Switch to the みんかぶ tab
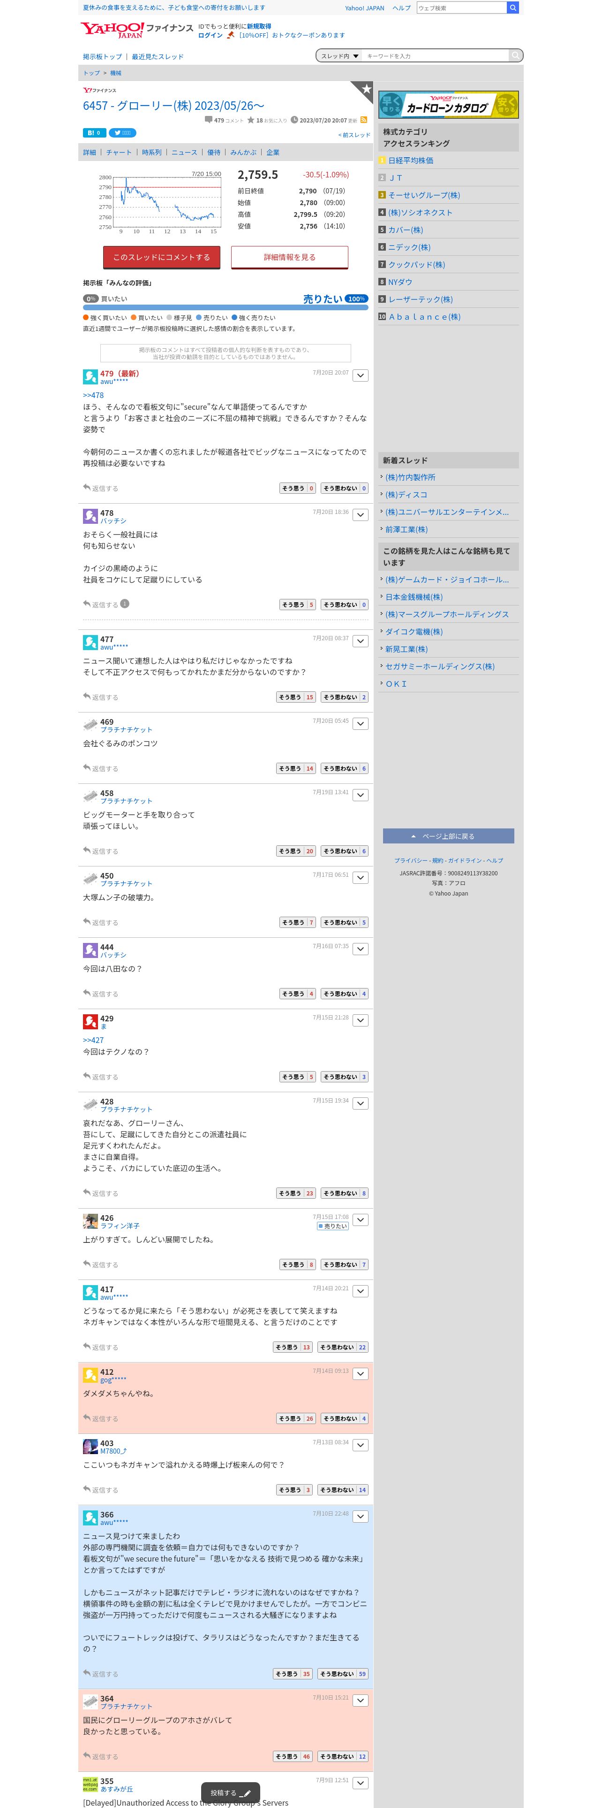Screen dimensions: 602x1808 pyautogui.click(x=243, y=152)
